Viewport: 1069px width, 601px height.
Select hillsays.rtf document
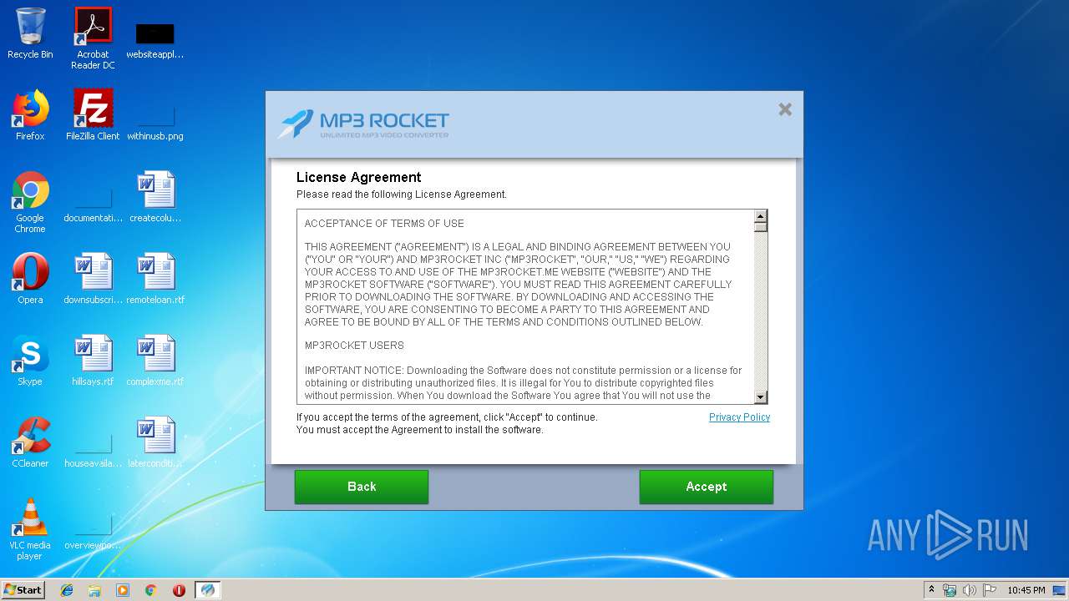tap(93, 361)
